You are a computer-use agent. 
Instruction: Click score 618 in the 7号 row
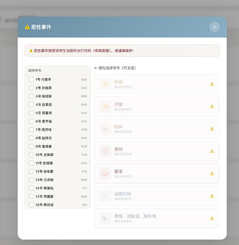tap(84, 130)
